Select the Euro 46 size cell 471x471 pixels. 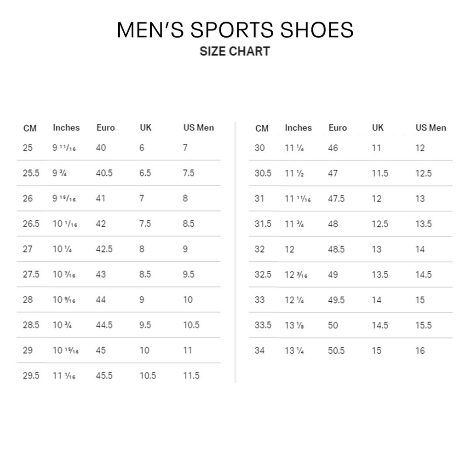pyautogui.click(x=333, y=148)
